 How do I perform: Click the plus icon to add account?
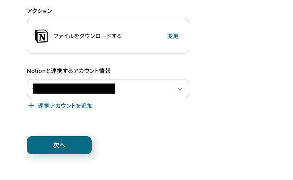tap(31, 106)
